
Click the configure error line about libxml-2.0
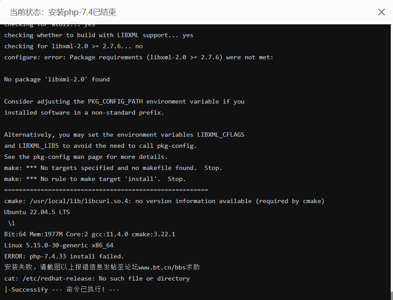tap(139, 58)
